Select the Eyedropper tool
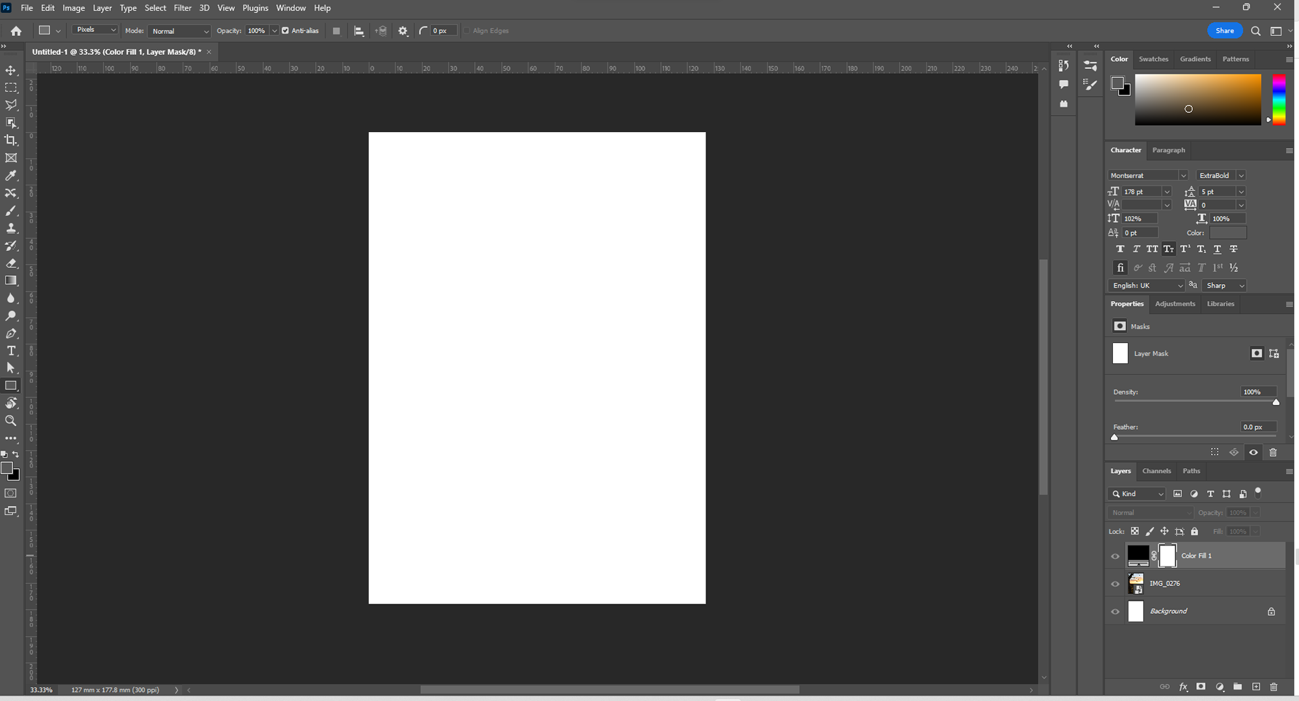 click(11, 175)
